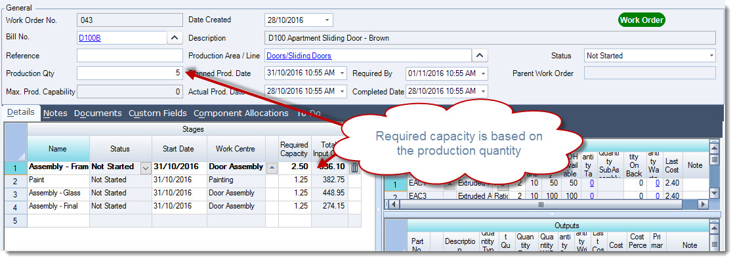Image resolution: width=735 pixels, height=261 pixels.
Task: Click the inputs grid horizontal scroll left arrow
Action: click(x=393, y=205)
